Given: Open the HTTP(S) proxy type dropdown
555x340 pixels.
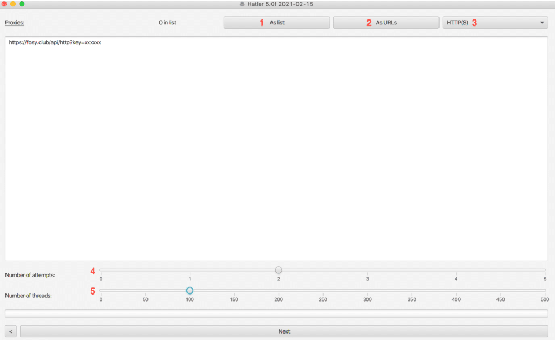Looking at the screenshot, I should (495, 23).
